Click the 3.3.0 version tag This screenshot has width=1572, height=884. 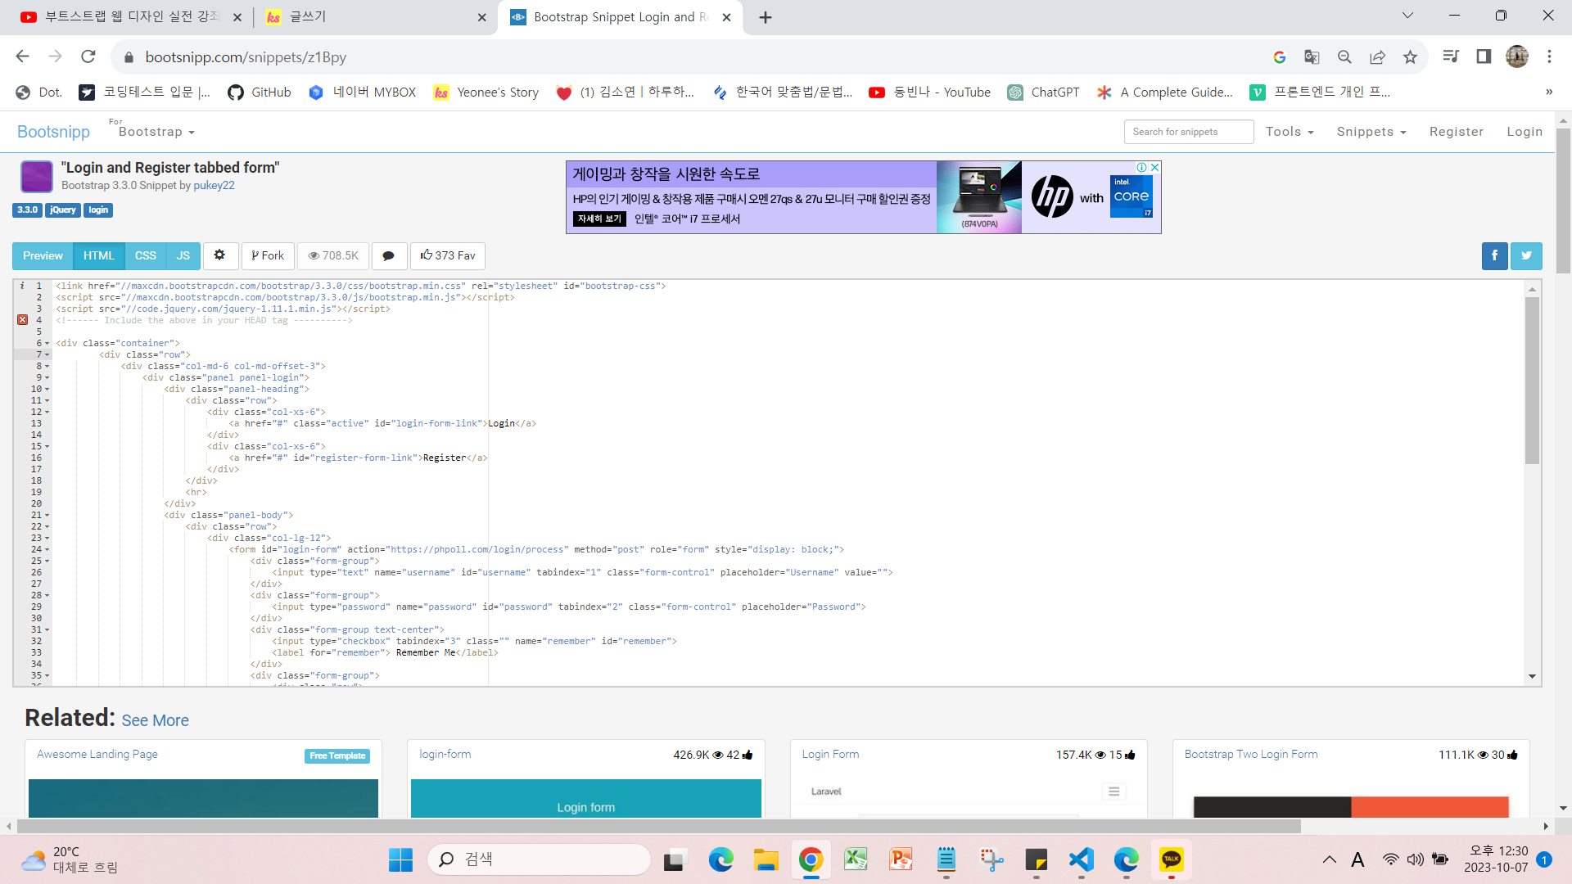pyautogui.click(x=28, y=210)
